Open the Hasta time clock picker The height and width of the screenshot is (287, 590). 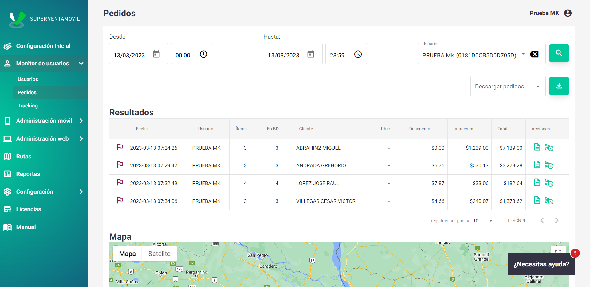tap(358, 54)
